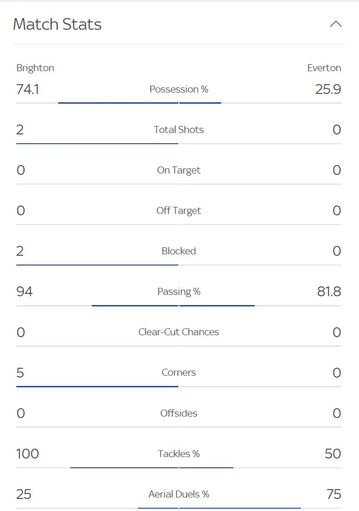Click the Clear-Cut Chances label

tap(179, 332)
